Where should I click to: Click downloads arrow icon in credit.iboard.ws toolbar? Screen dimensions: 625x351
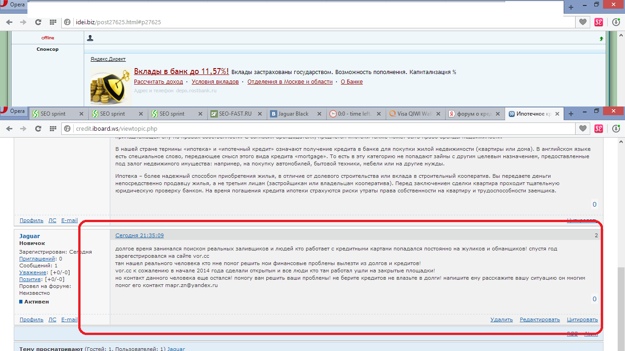point(615,129)
